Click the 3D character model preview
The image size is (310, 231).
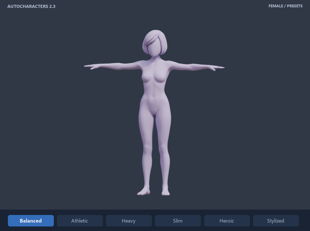(154, 113)
